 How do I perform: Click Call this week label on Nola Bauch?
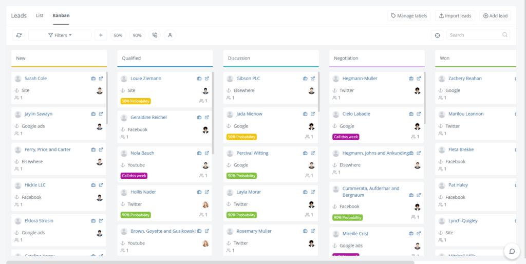(x=134, y=176)
